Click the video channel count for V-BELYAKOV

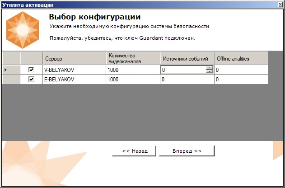point(133,70)
